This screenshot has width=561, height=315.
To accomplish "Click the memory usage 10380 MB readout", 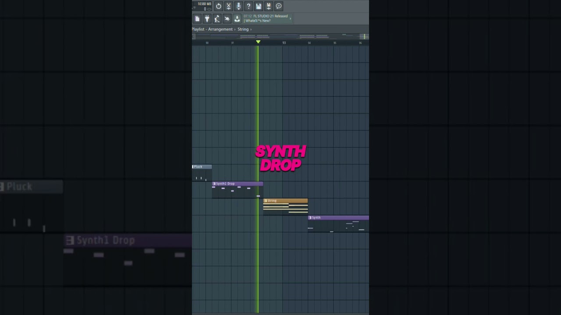I will point(204,4).
